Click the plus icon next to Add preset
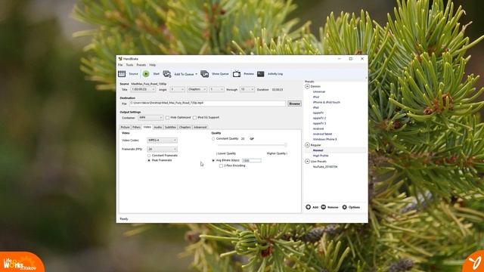 (308, 207)
